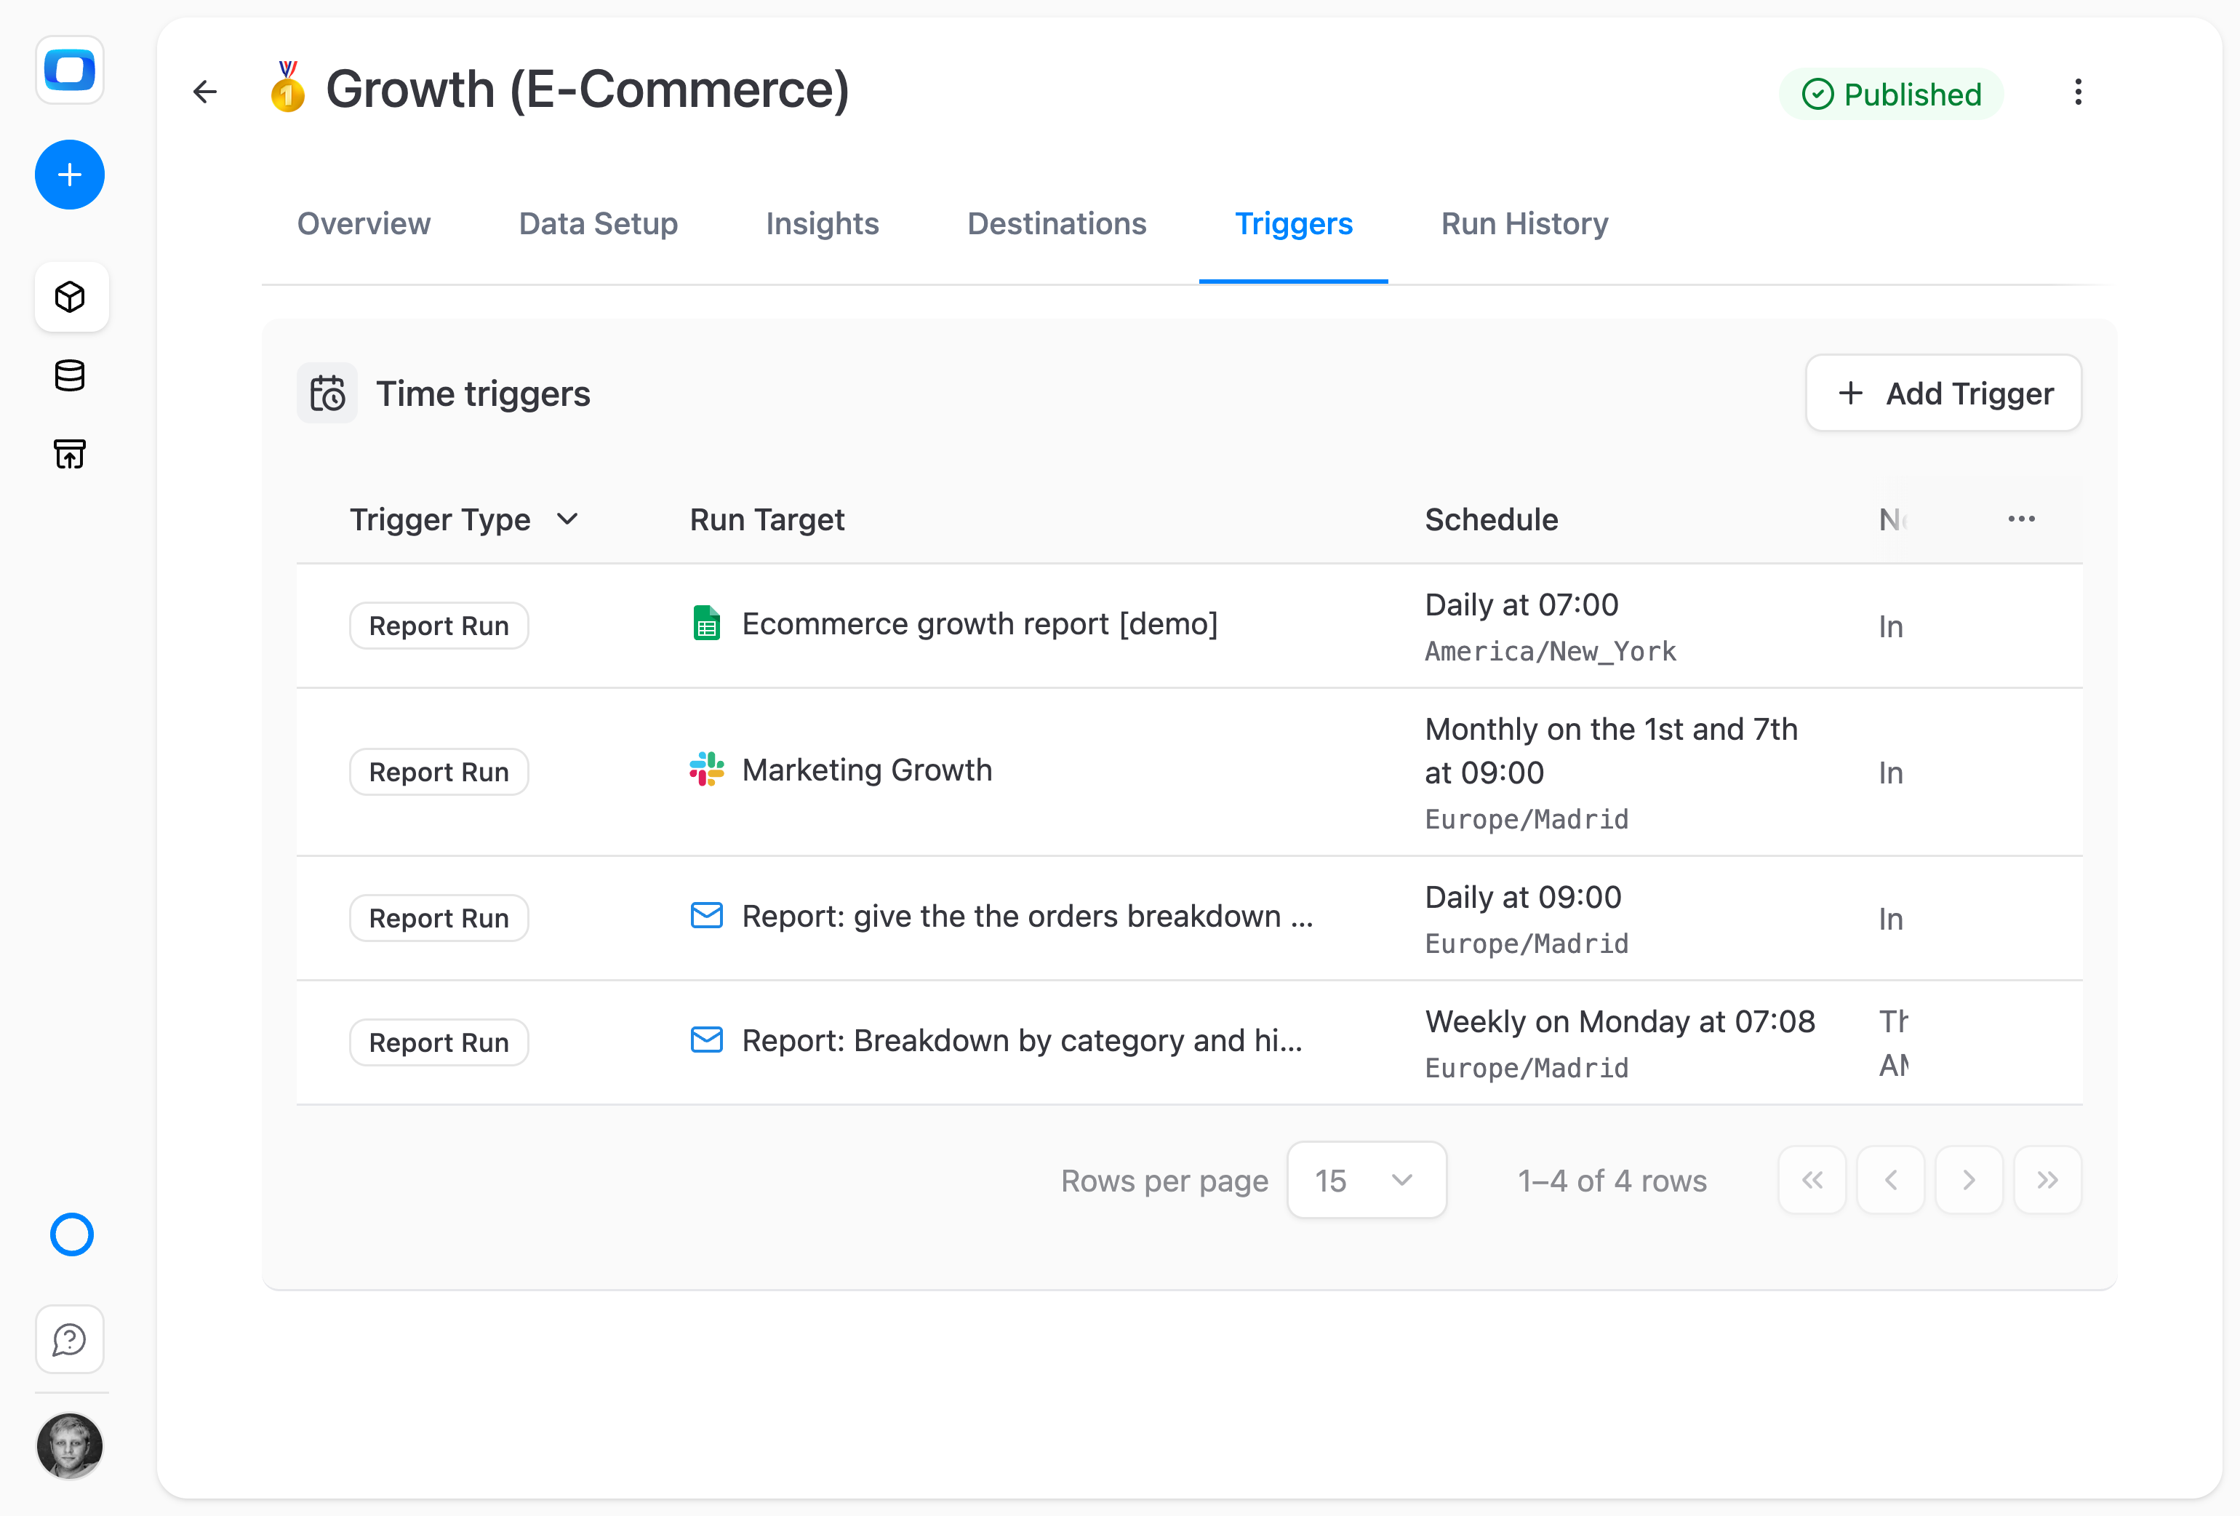The width and height of the screenshot is (2240, 1516).
Task: Open the database sidebar icon
Action: pos(69,375)
